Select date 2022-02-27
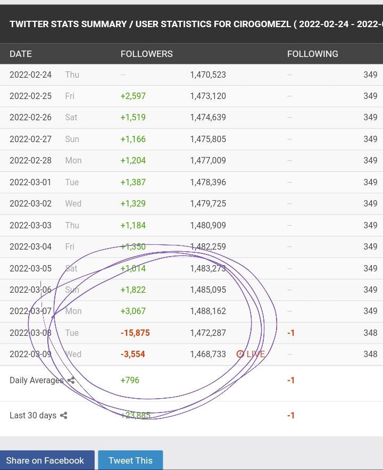 coord(30,139)
